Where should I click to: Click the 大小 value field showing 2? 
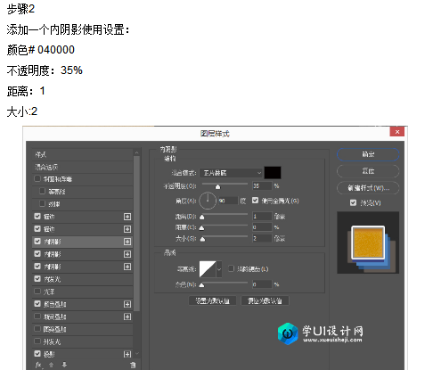pyautogui.click(x=262, y=238)
